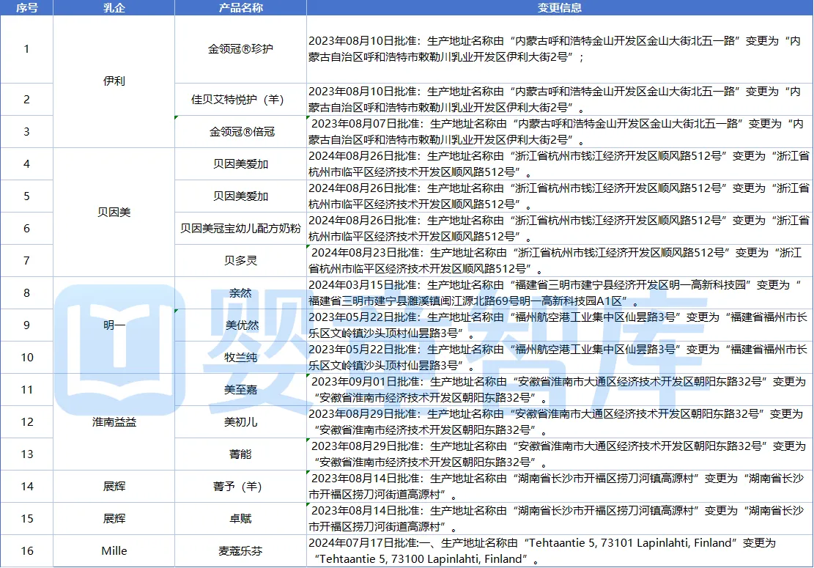Select product 佳贝艾特悦护（羊）
This screenshot has height=568, width=814.
tap(240, 100)
